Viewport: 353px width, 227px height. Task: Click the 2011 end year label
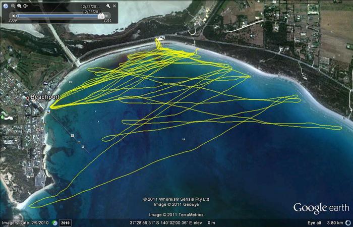click(107, 21)
